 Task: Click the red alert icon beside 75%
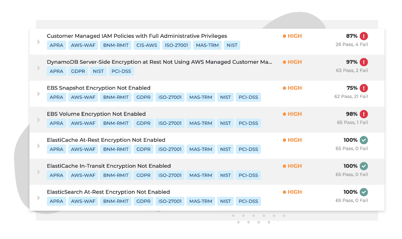coord(363,88)
